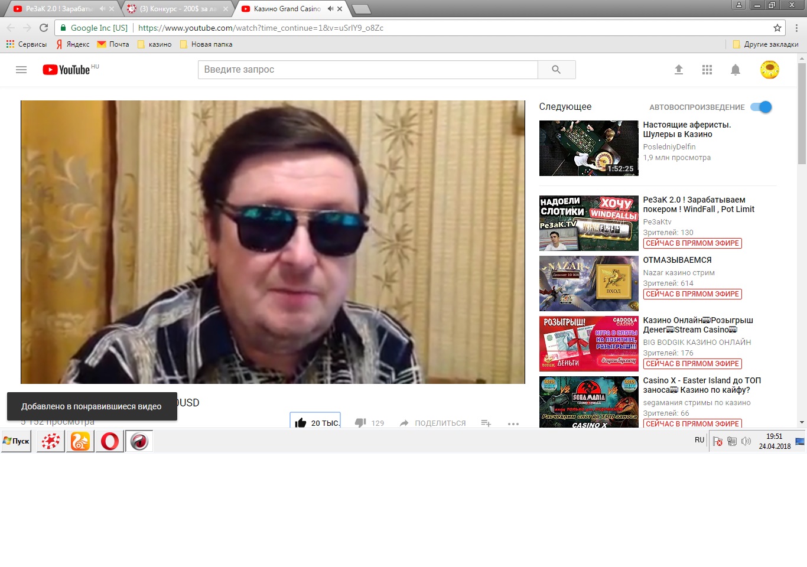
Task: Add the video to a playlist
Action: coord(486,423)
